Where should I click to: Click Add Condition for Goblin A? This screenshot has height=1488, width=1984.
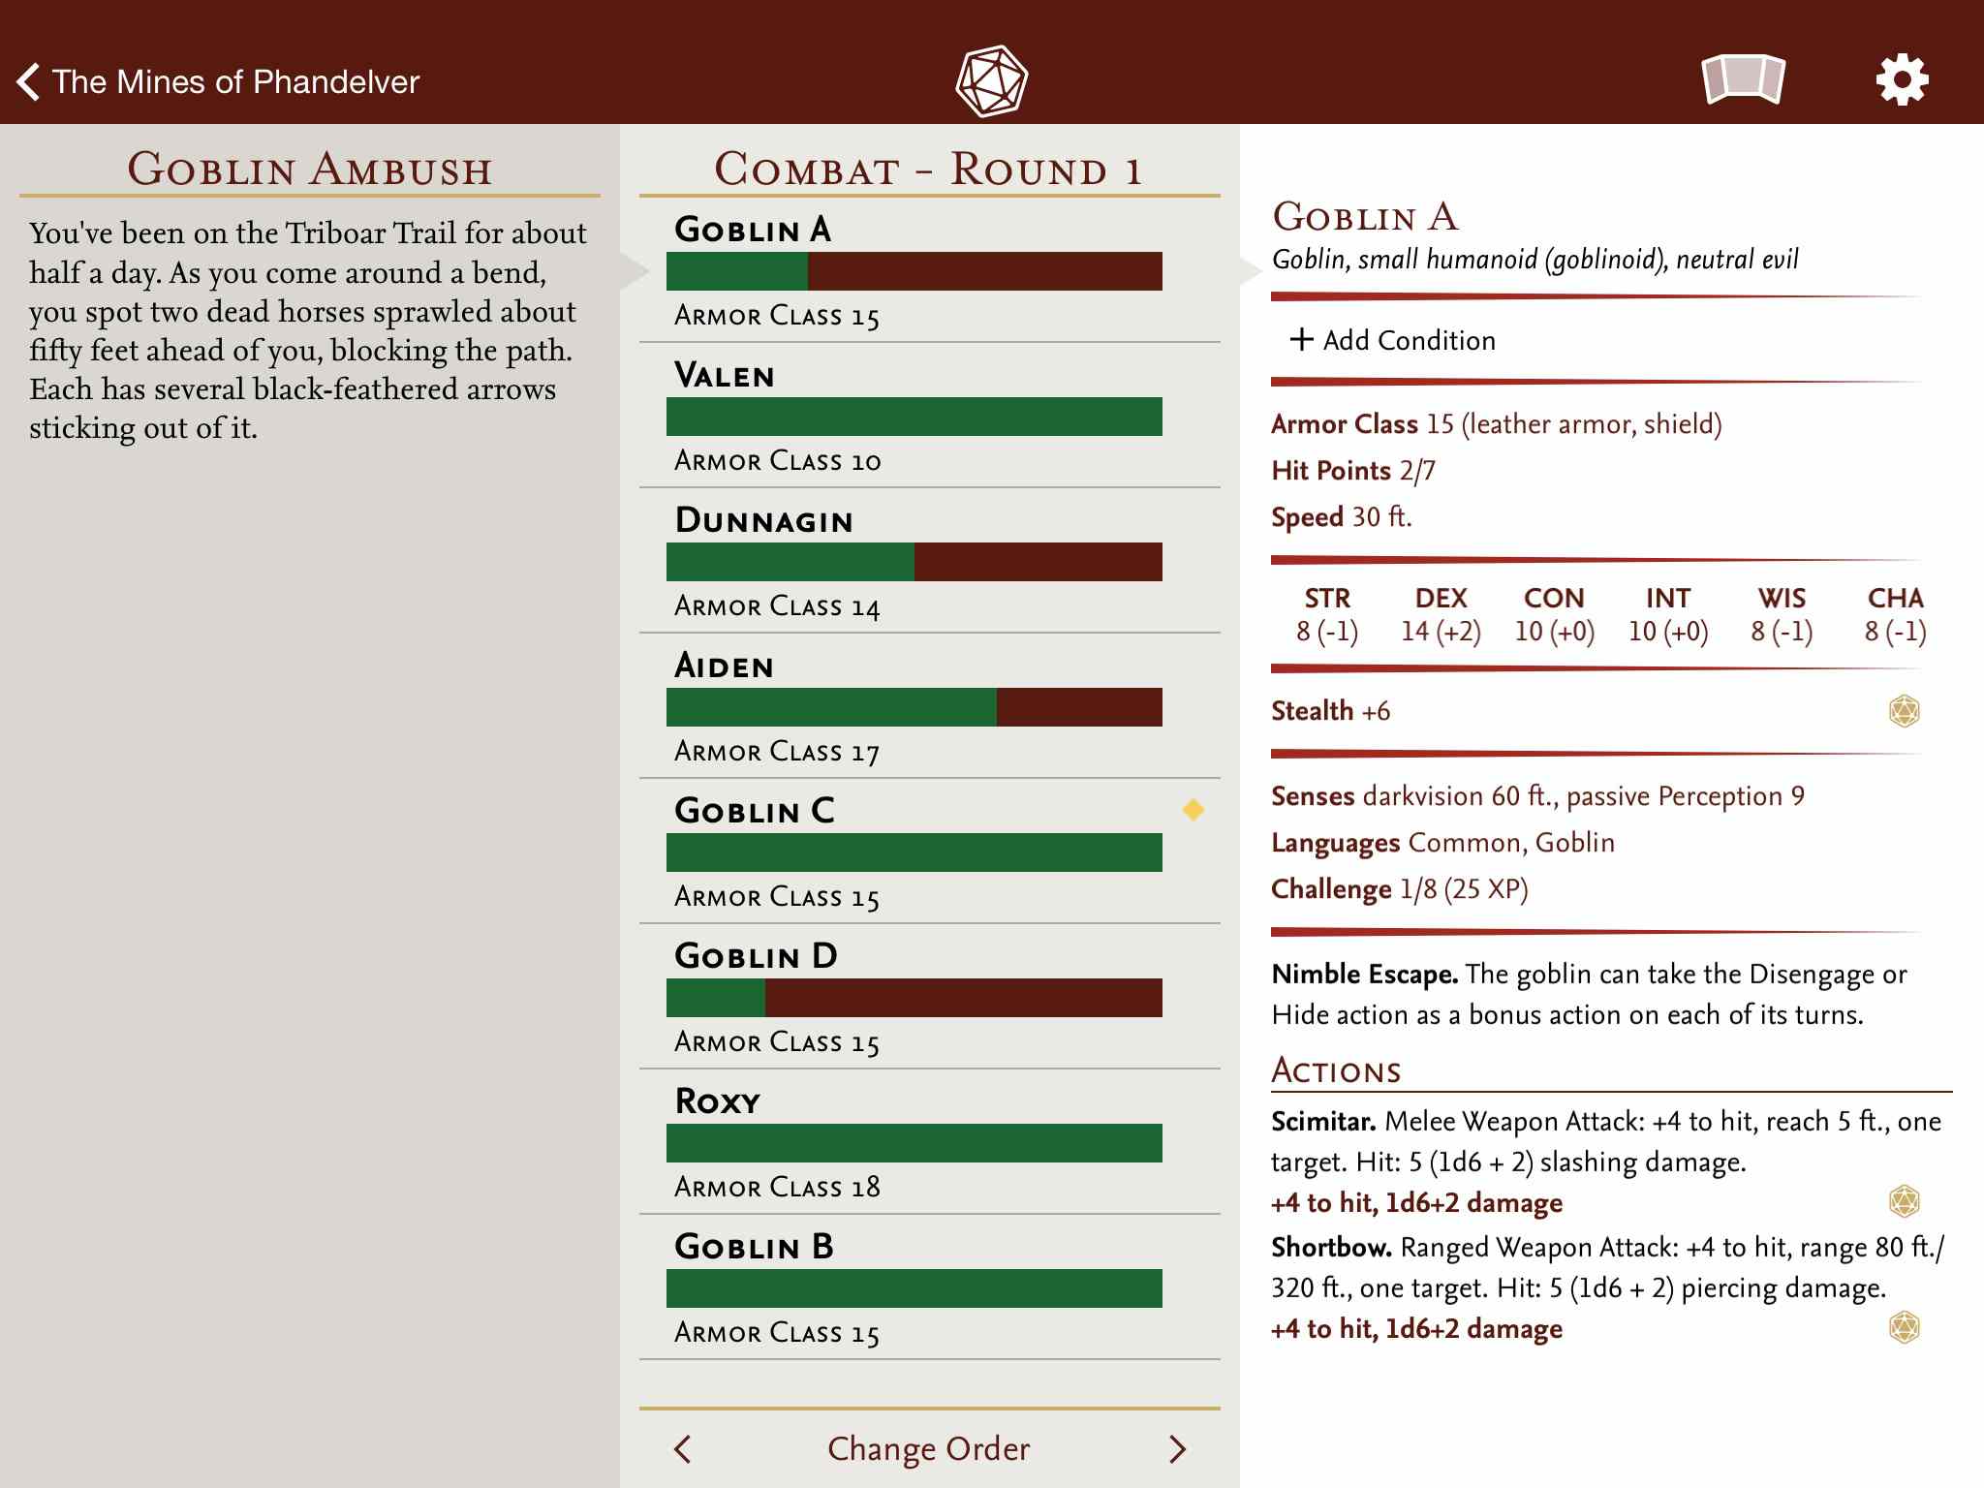(x=1390, y=341)
